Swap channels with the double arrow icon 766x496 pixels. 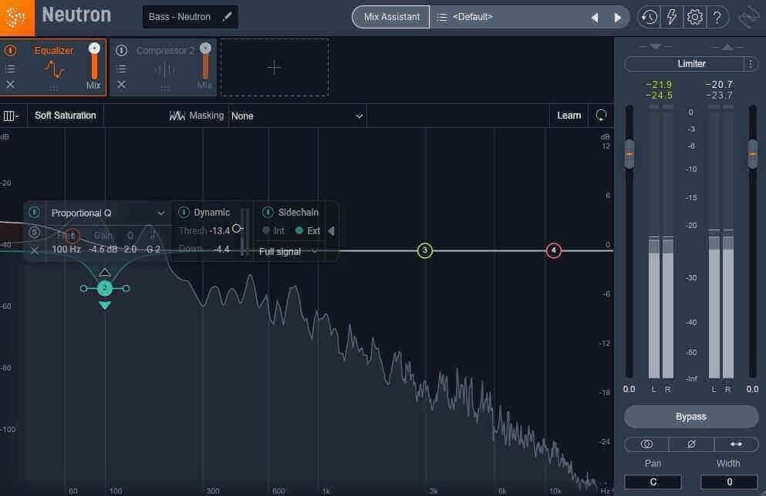[736, 444]
